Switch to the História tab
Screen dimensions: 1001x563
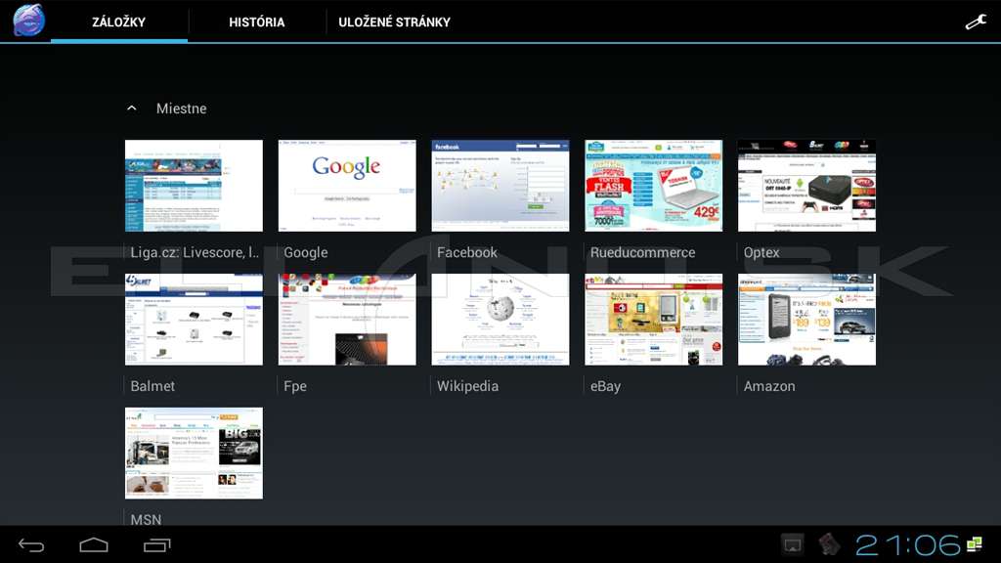pos(257,22)
